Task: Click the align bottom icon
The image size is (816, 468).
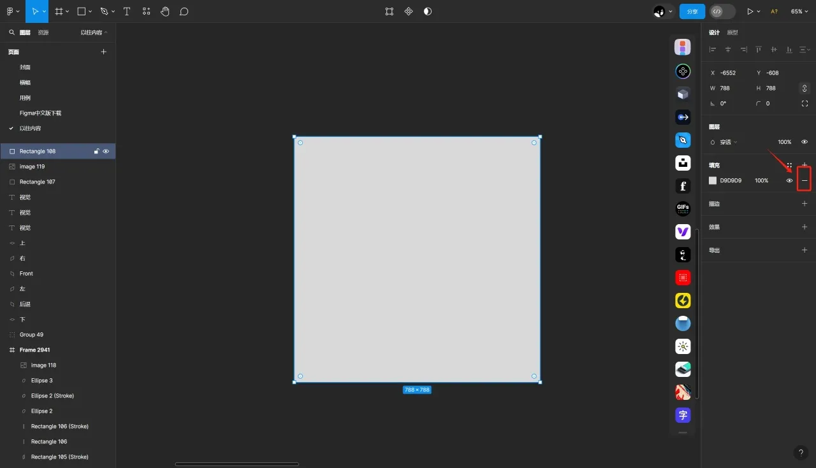Action: [789, 50]
